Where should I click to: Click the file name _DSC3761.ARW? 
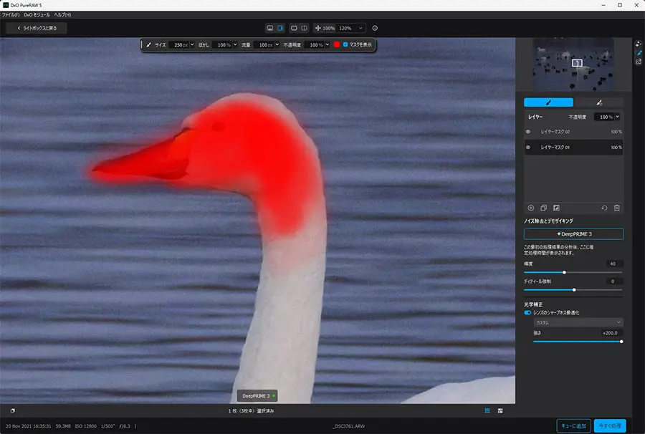(x=349, y=426)
